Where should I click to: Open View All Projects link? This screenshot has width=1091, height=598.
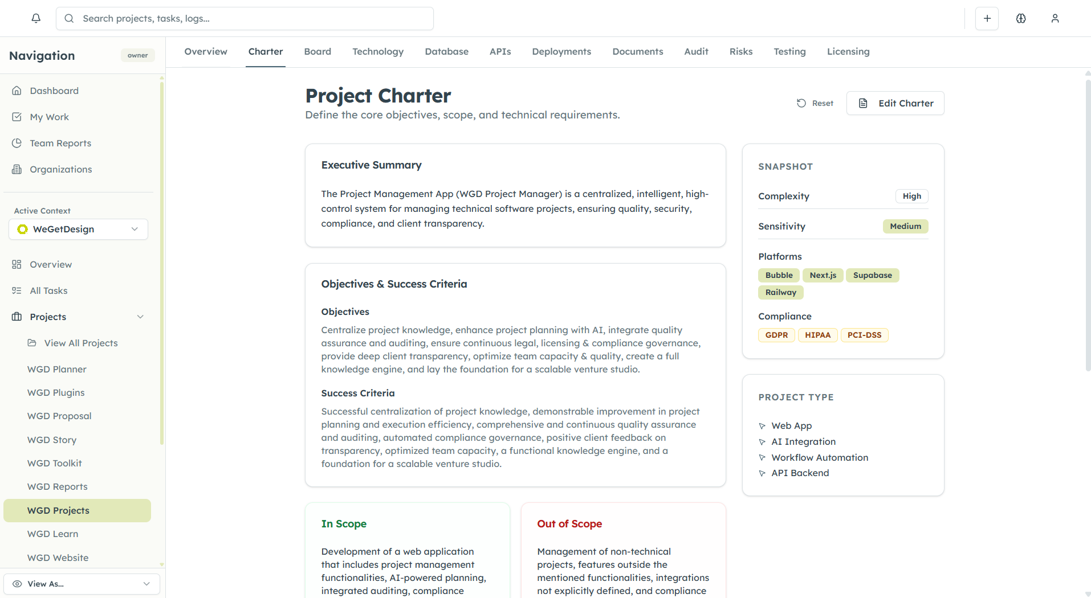(81, 343)
